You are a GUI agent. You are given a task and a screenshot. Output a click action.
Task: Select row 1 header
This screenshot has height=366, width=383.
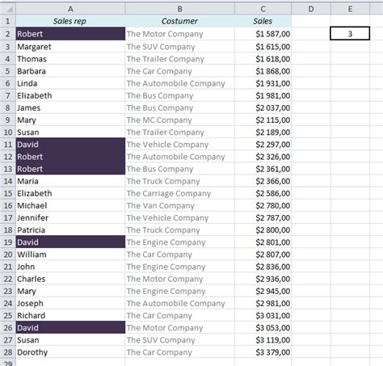[x=8, y=21]
